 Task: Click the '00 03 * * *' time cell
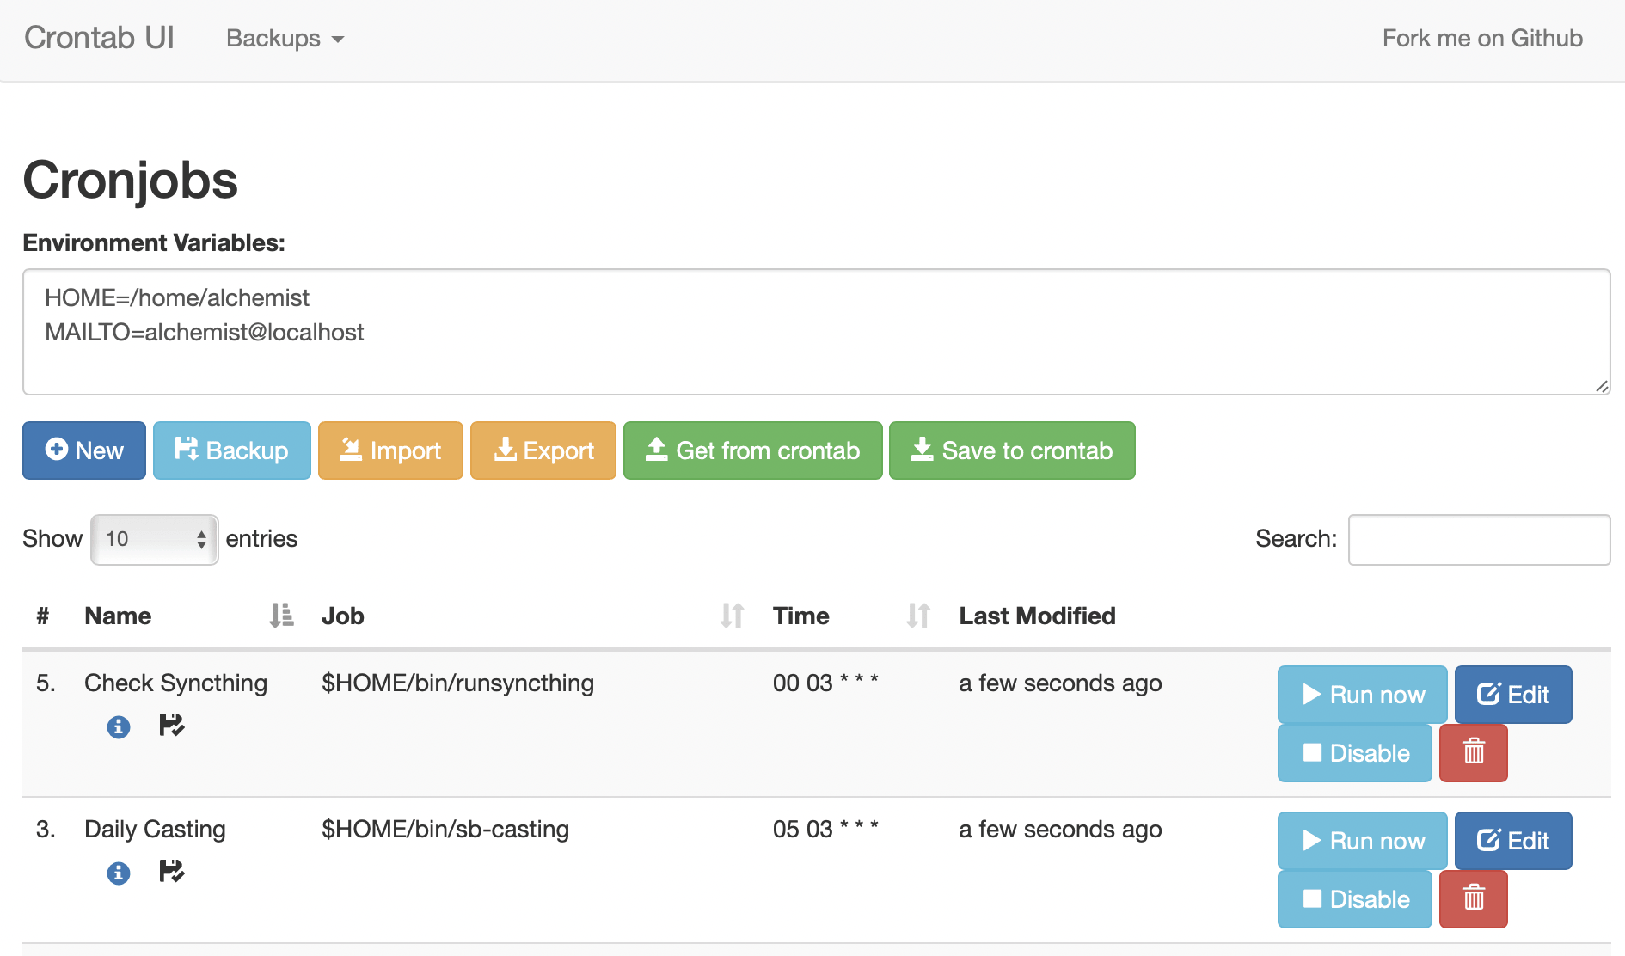pyautogui.click(x=825, y=683)
